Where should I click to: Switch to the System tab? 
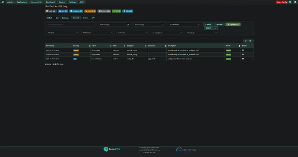click(x=86, y=18)
